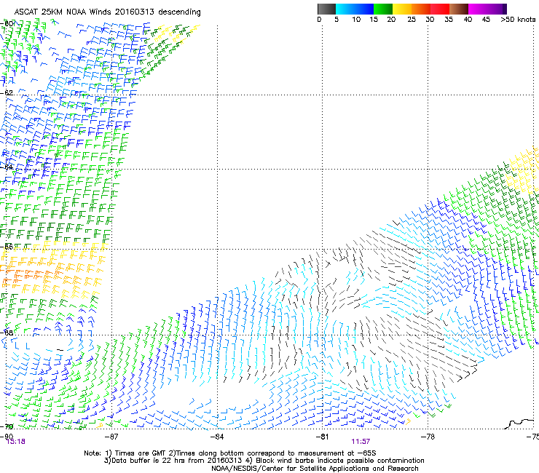Click the '-70' latitude axis label
Screen dimensions: 539x473
7,426
